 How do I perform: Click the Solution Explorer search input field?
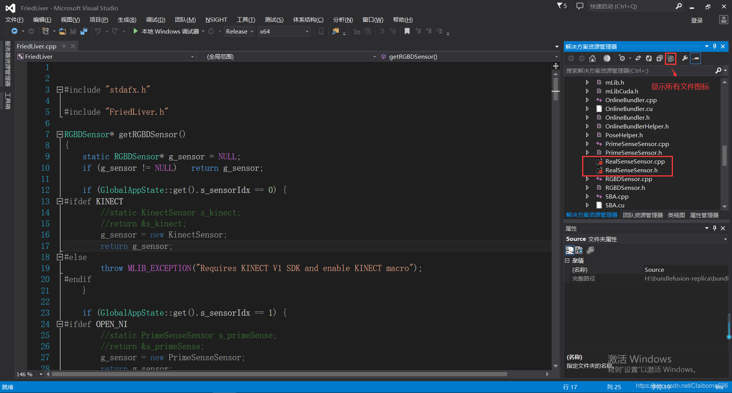coord(639,71)
